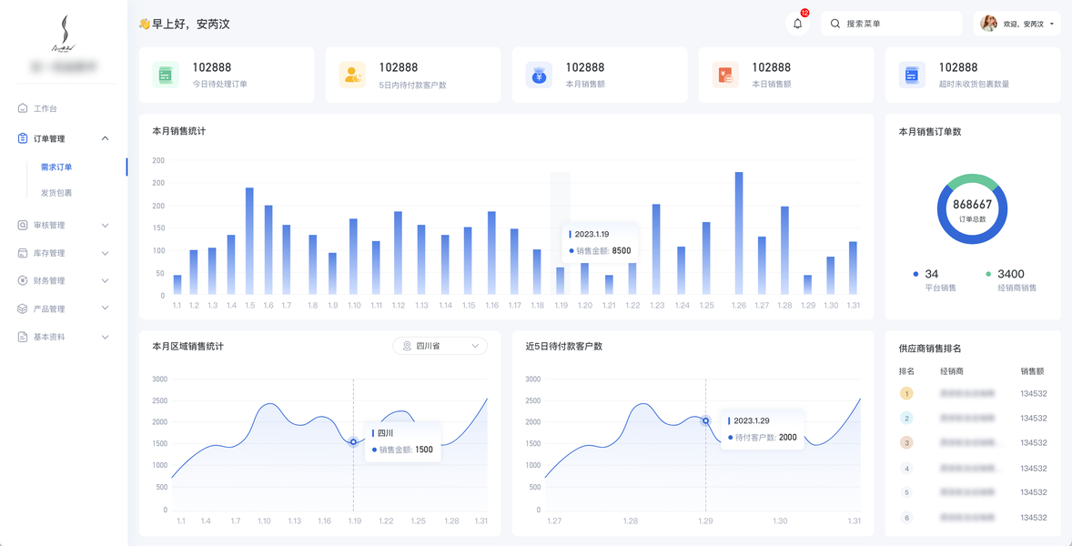Click the 本月区域销售统计 heading
This screenshot has width=1072, height=546.
[188, 347]
